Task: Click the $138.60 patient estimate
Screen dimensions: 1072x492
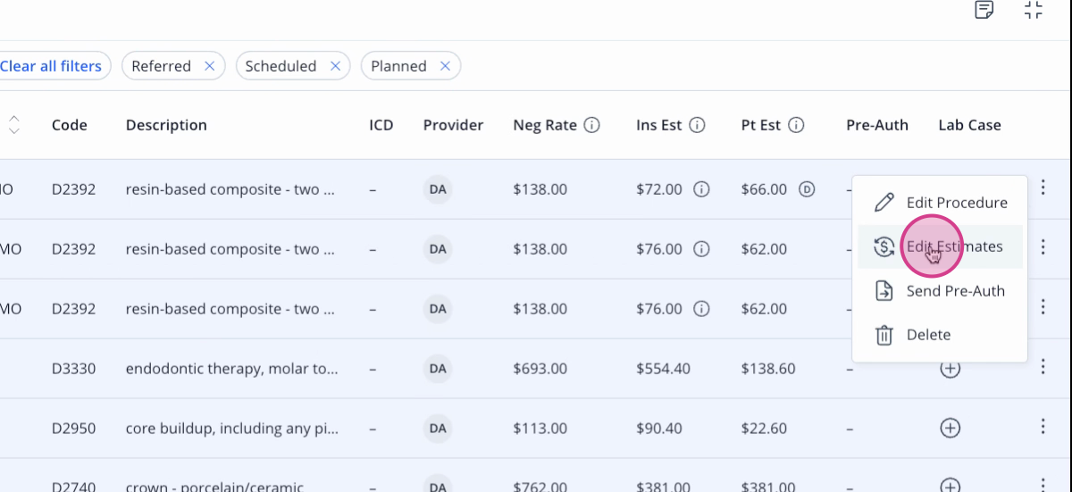Action: [768, 369]
